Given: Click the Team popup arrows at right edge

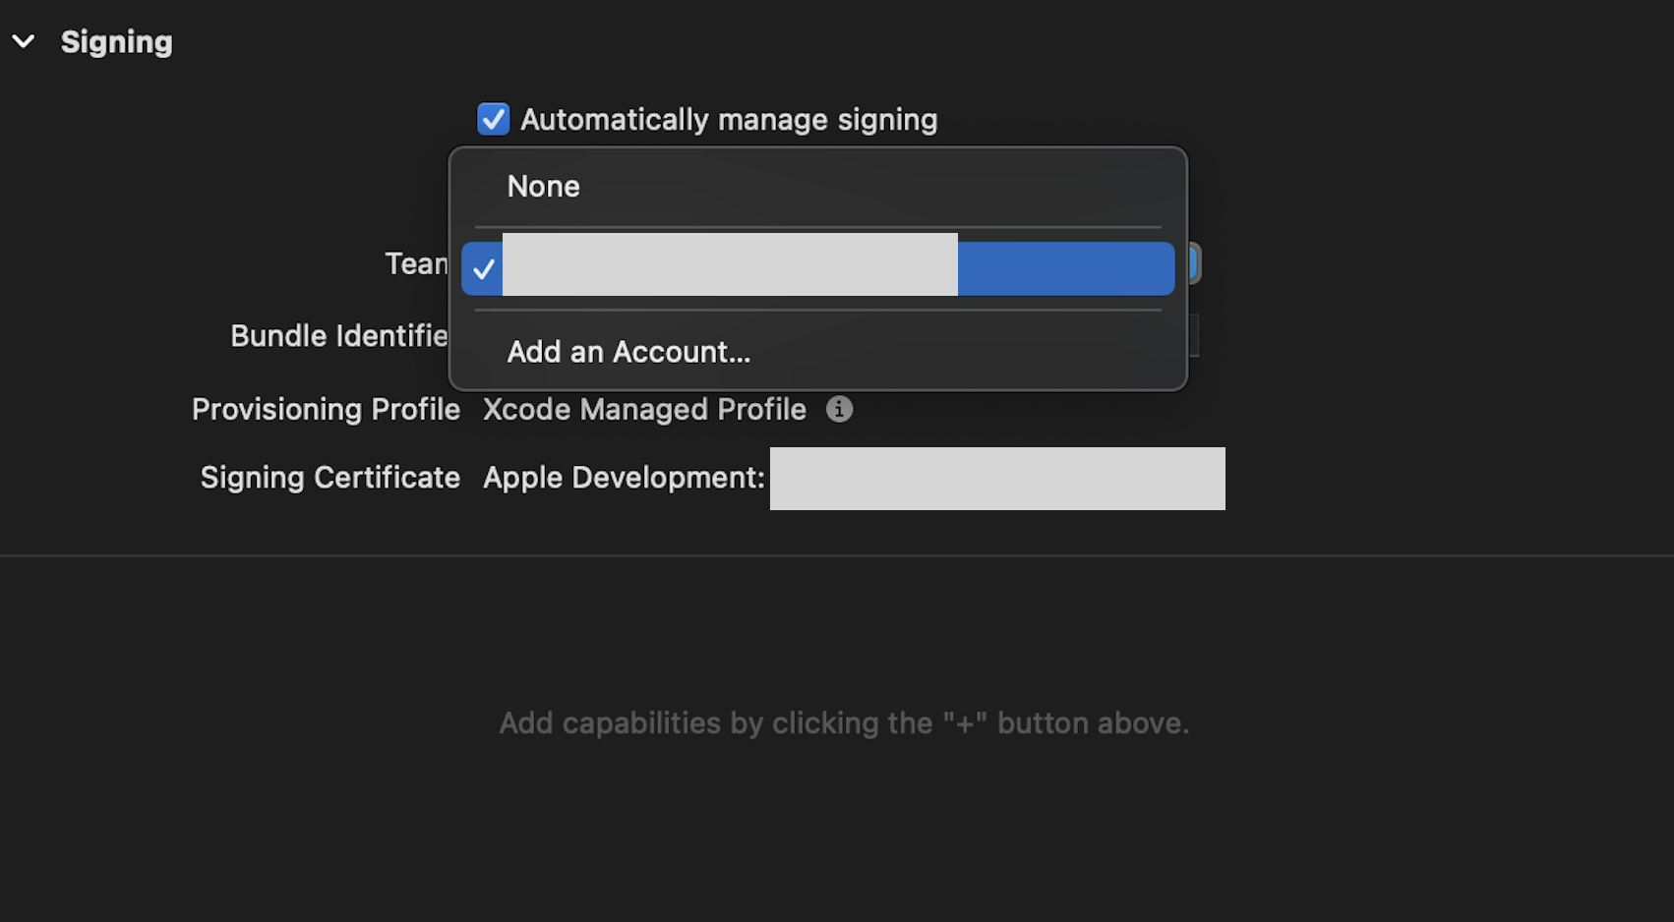Looking at the screenshot, I should tap(1194, 263).
